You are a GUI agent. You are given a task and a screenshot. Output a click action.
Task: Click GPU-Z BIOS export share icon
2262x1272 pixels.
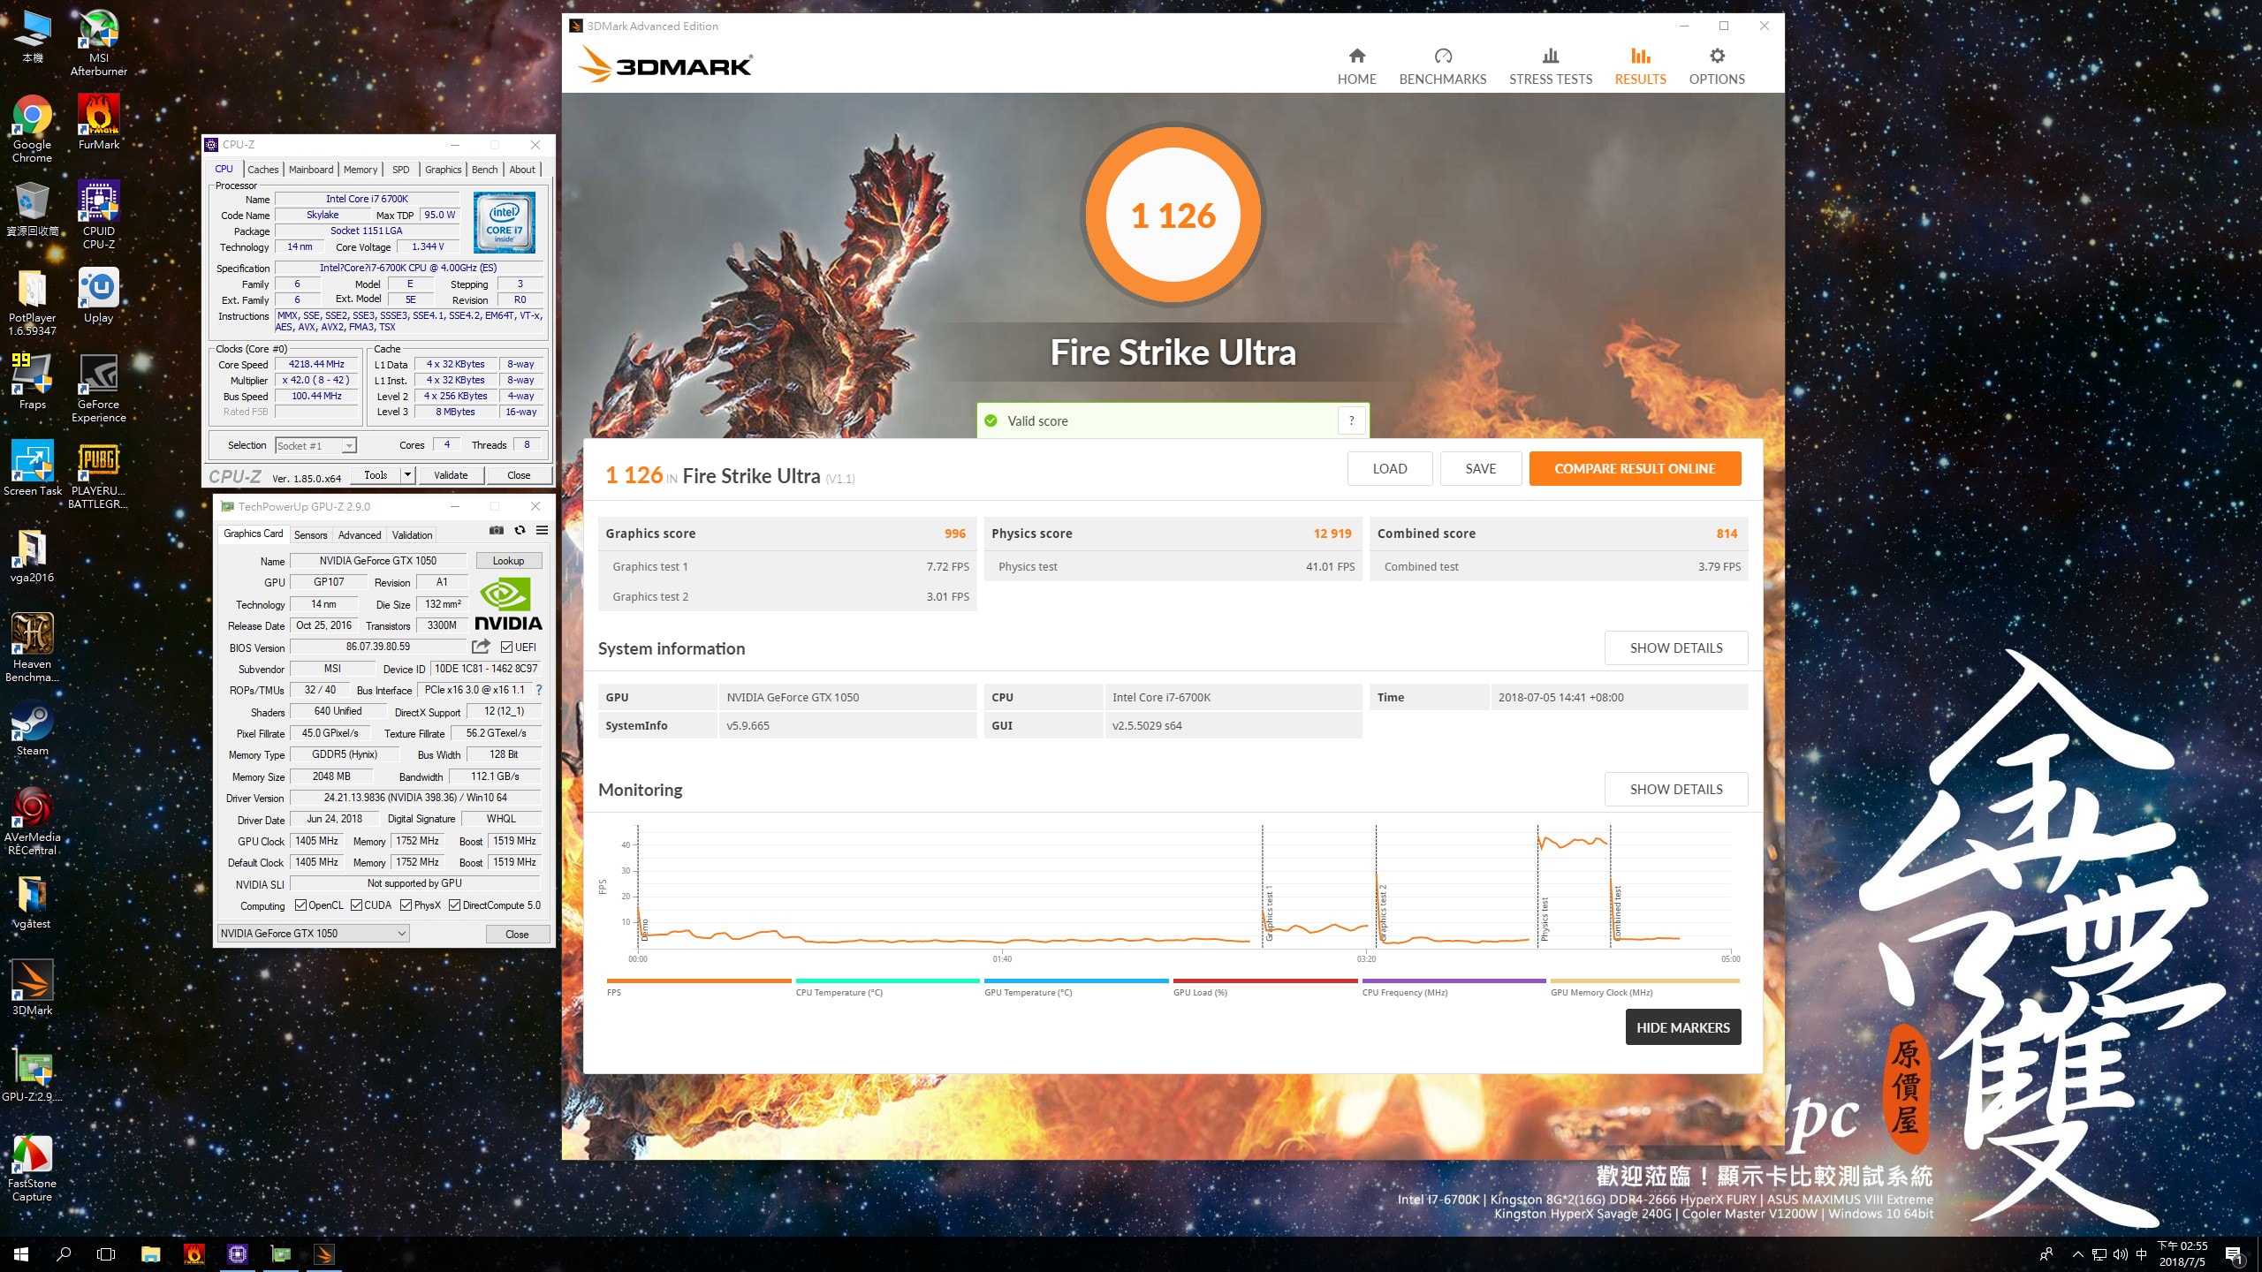[481, 647]
